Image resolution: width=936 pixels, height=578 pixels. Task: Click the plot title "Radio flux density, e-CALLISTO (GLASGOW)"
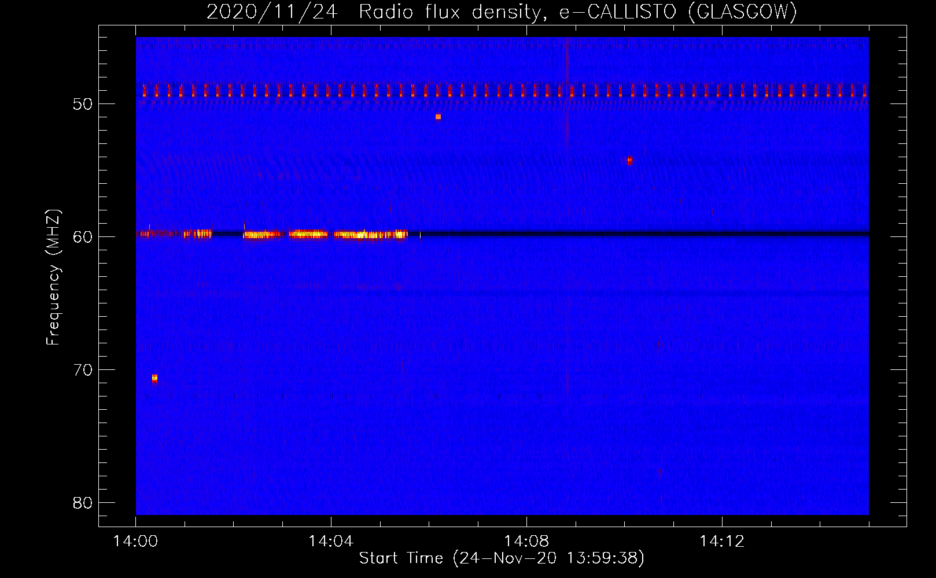577,12
